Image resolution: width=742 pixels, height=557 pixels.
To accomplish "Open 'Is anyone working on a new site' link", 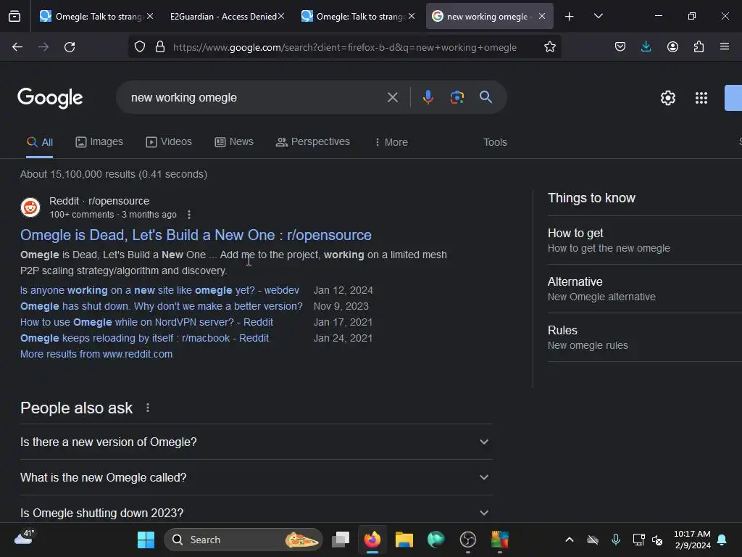I will (x=159, y=290).
